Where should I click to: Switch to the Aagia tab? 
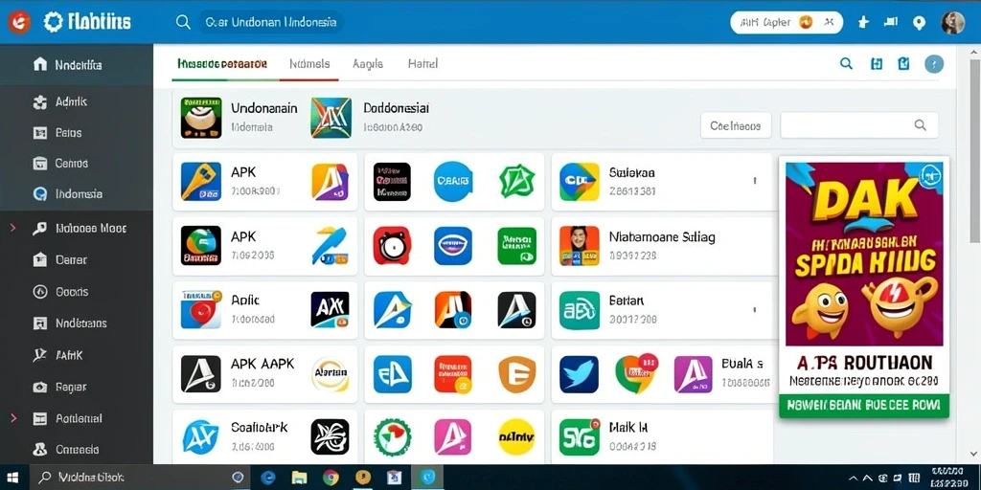(368, 64)
